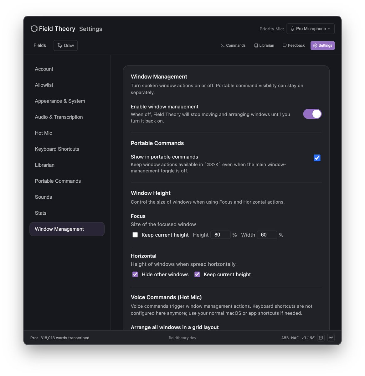Open Librarian from the top bar

click(x=264, y=45)
